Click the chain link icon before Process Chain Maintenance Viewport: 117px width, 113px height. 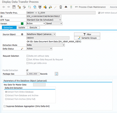tap(76, 7)
